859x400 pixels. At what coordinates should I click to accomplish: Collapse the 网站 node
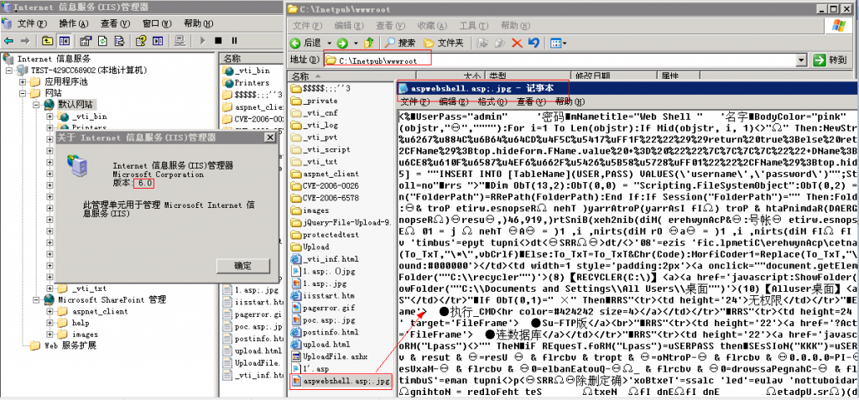(23, 93)
